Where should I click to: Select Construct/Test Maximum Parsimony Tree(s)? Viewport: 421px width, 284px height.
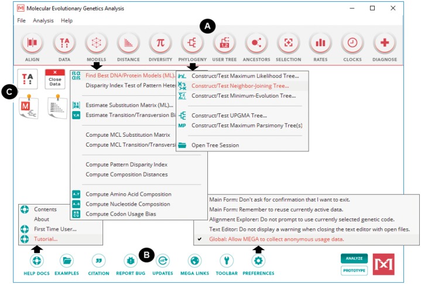pos(242,126)
